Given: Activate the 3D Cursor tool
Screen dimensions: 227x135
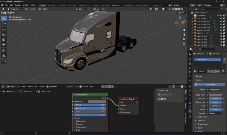Looking at the screenshot, I should (4, 24).
